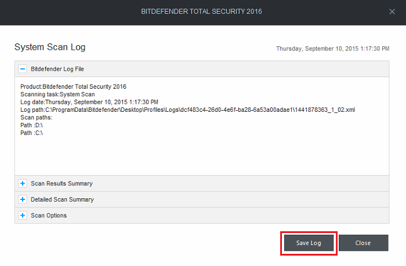This screenshot has width=406, height=266.
Task: Select the Product:Bitdefender Total Security 2016 line
Action: point(73,86)
